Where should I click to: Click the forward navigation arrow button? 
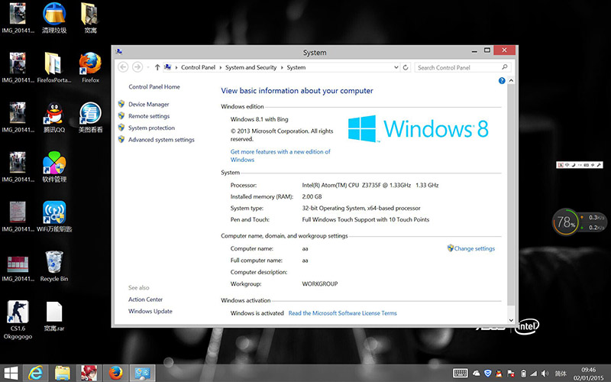[137, 67]
